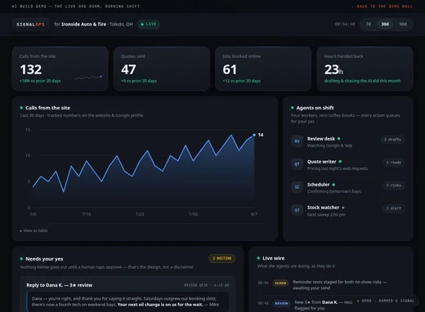Click the +12 vs prior 30 days text
Screen dimensions: 425x312
tap(241, 81)
